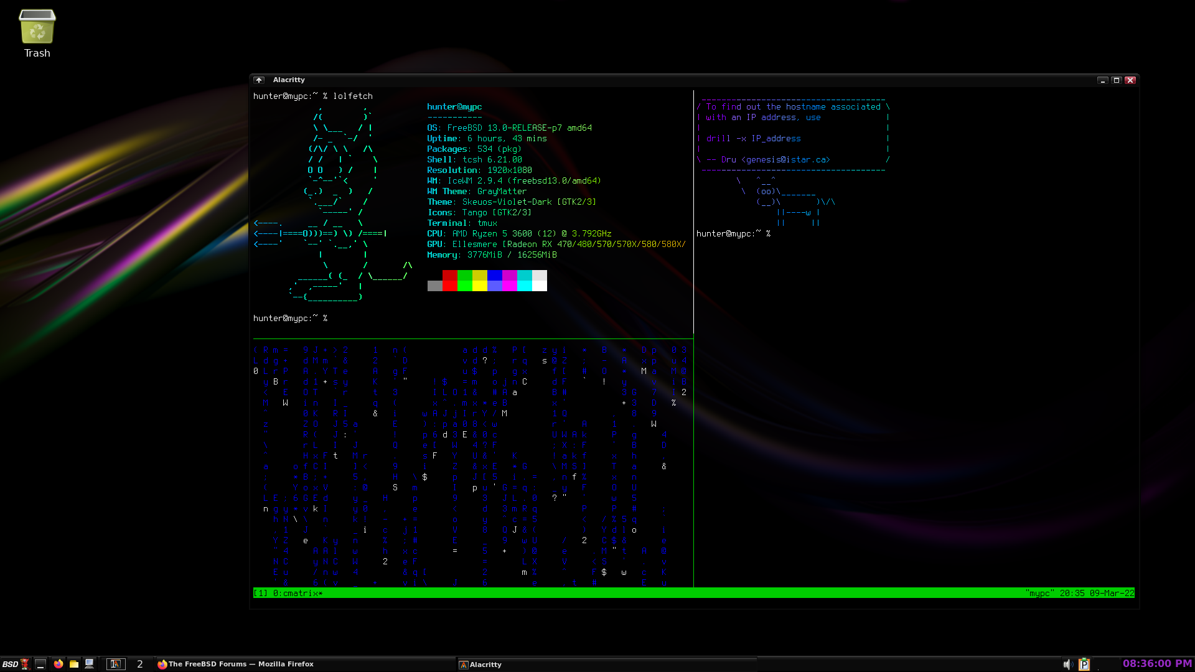Click the Memory 3776MiB line
Image resolution: width=1195 pixels, height=672 pixels.
(492, 254)
